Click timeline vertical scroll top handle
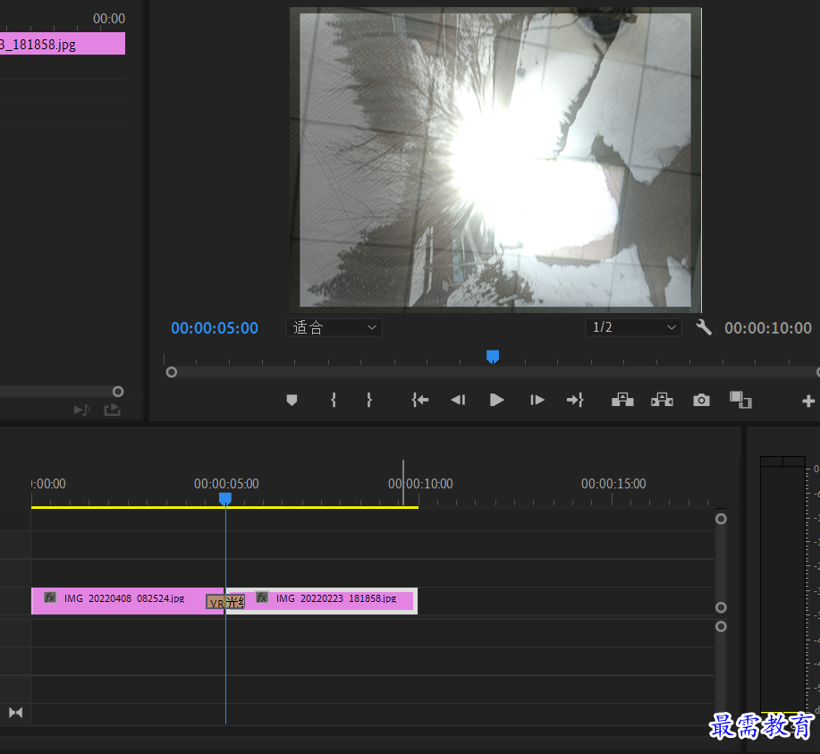Screen dimensions: 820x754 coord(721,519)
